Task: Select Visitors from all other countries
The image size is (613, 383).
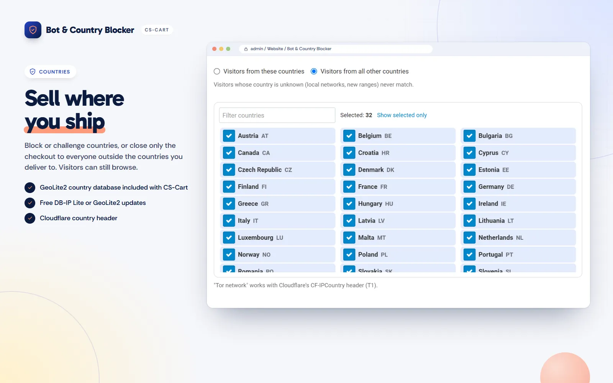Action: (314, 71)
